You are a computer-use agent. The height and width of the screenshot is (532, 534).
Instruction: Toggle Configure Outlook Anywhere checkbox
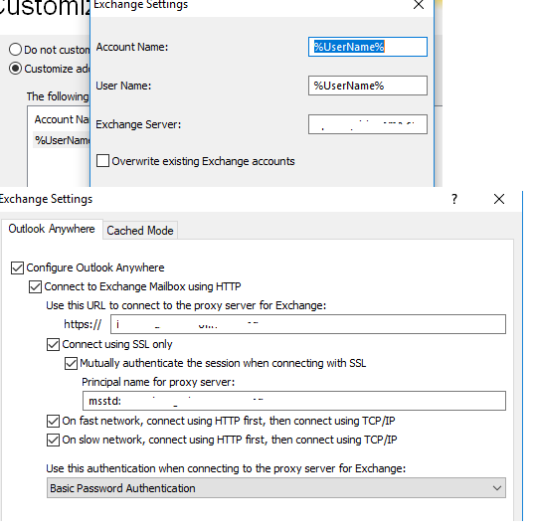point(17,267)
